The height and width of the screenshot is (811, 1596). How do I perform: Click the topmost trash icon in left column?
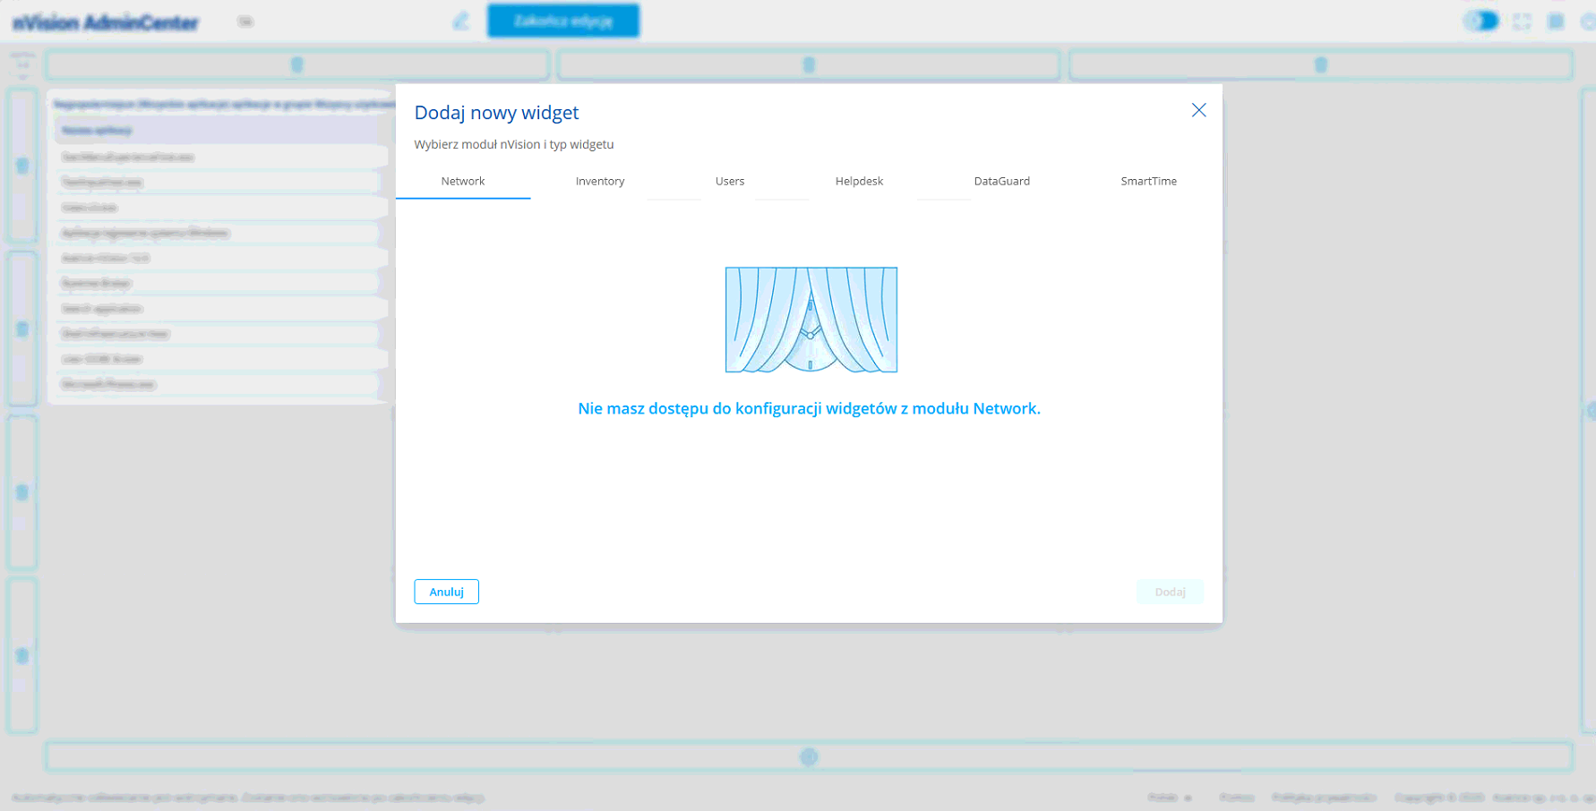(x=22, y=166)
